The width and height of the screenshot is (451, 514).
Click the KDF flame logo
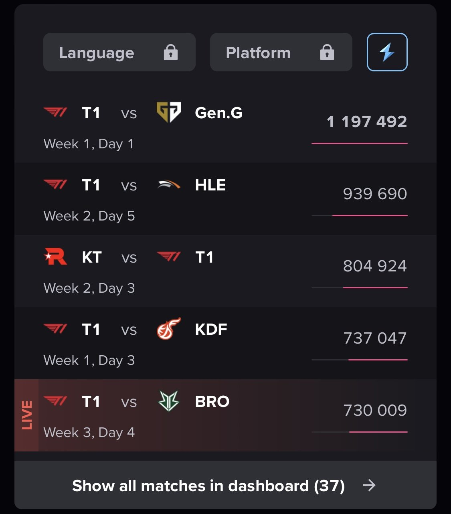[168, 329]
